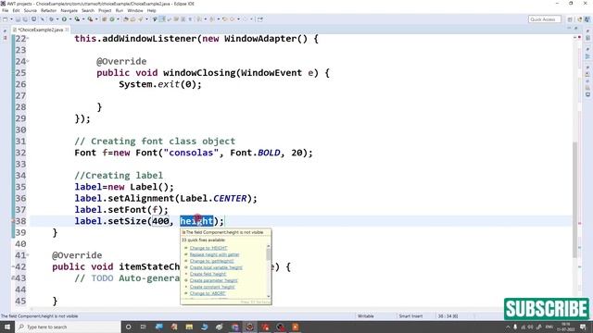Image resolution: width=593 pixels, height=333 pixels.
Task: Click the quick fix popup scrollbar
Action: pos(269,271)
